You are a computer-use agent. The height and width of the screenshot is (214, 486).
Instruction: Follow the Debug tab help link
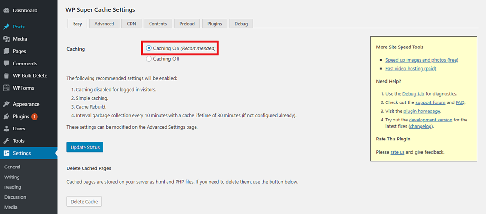(x=413, y=93)
